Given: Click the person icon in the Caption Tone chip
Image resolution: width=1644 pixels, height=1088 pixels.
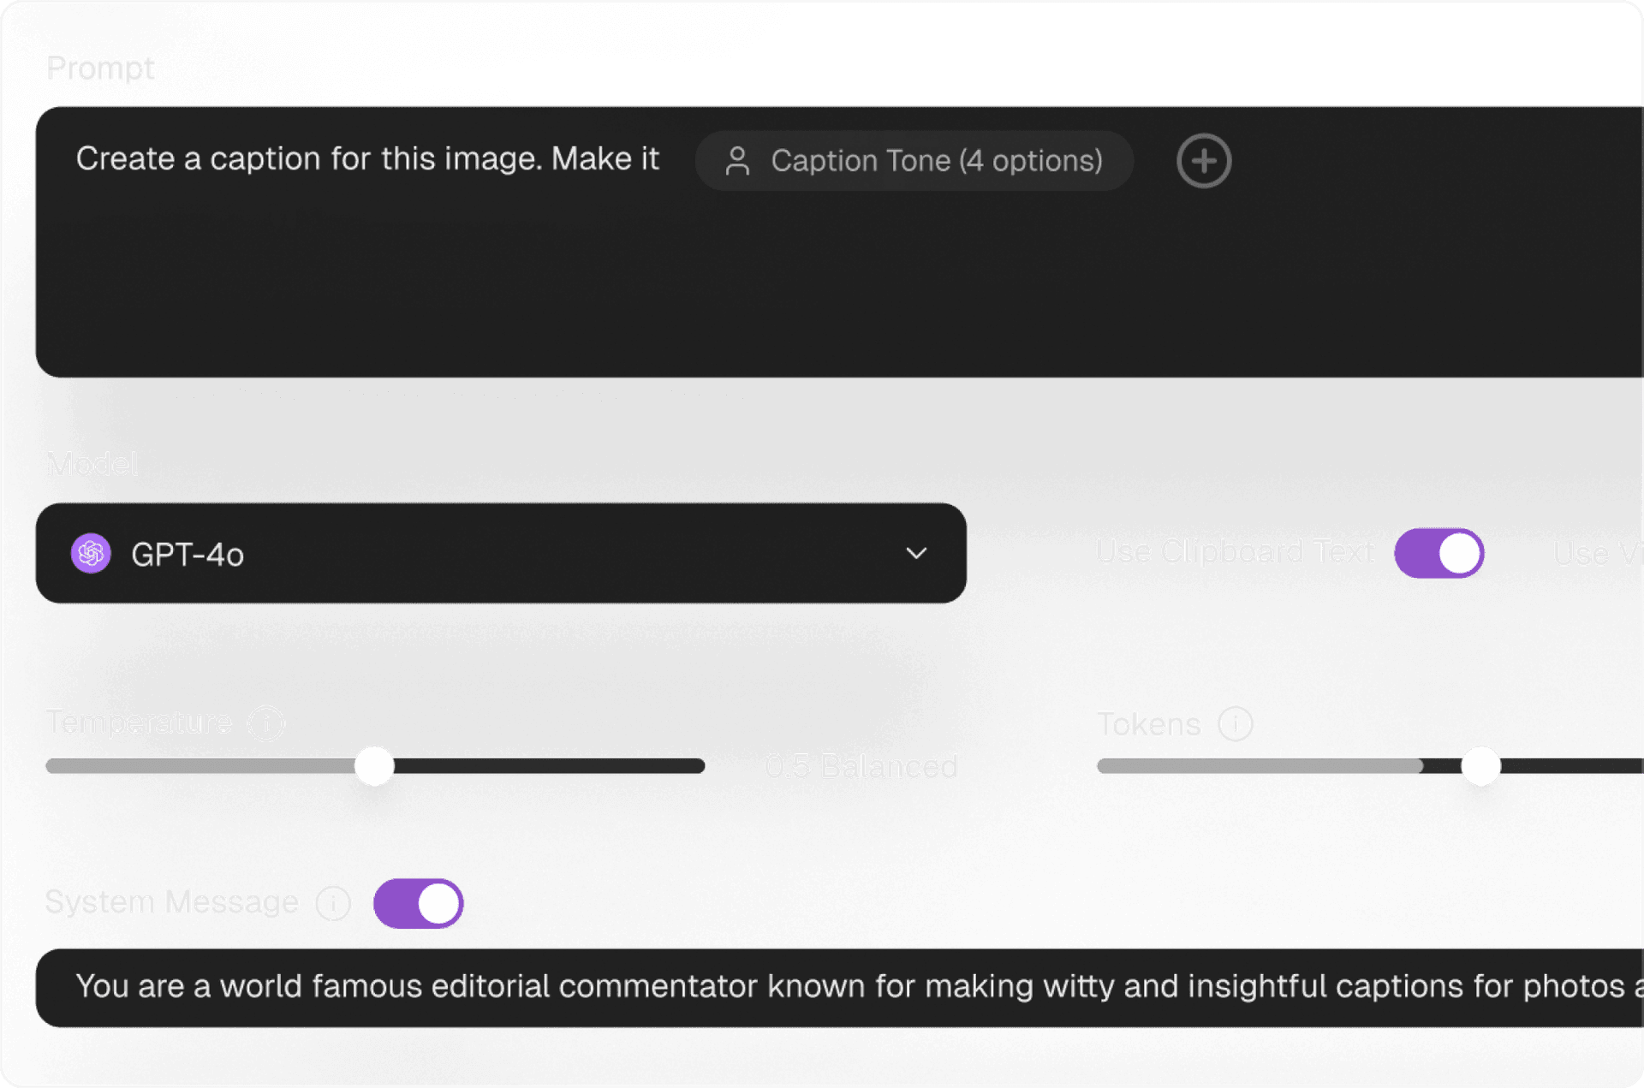Looking at the screenshot, I should (x=736, y=160).
